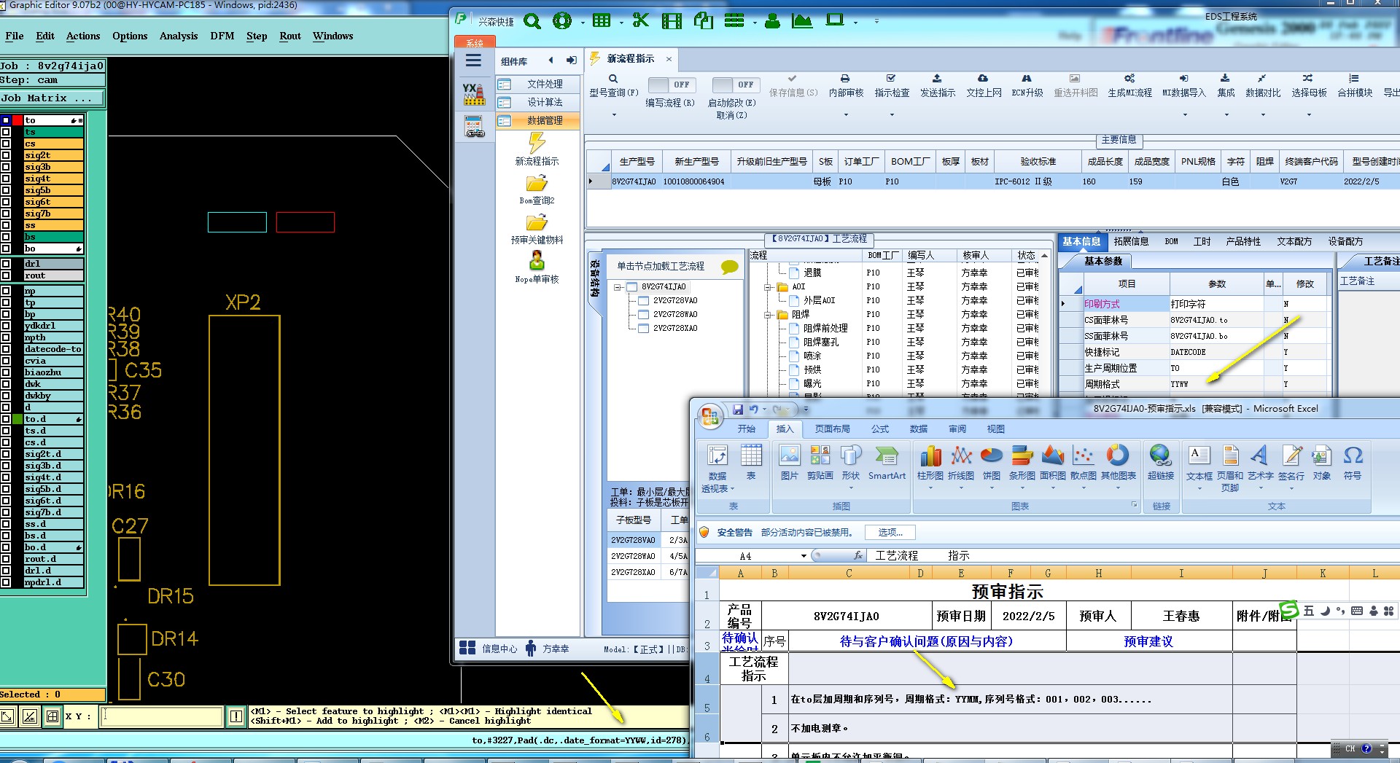Check the drl layer checkbox
This screenshot has height=763, width=1400.
[x=6, y=264]
